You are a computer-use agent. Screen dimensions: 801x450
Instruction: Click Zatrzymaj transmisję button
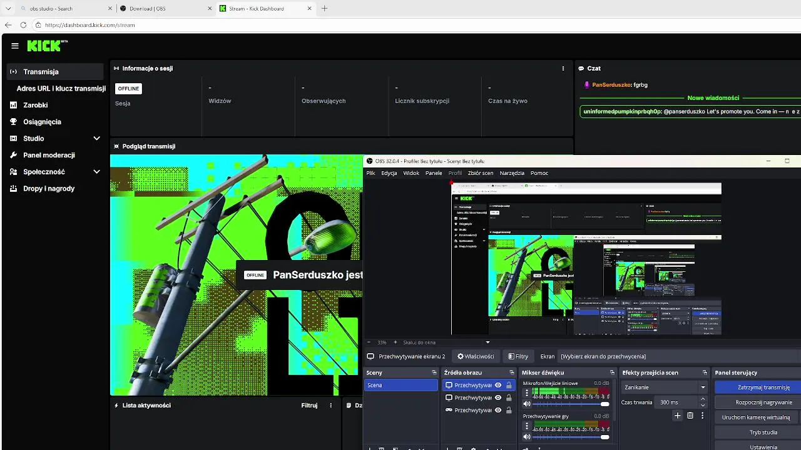tap(758, 387)
